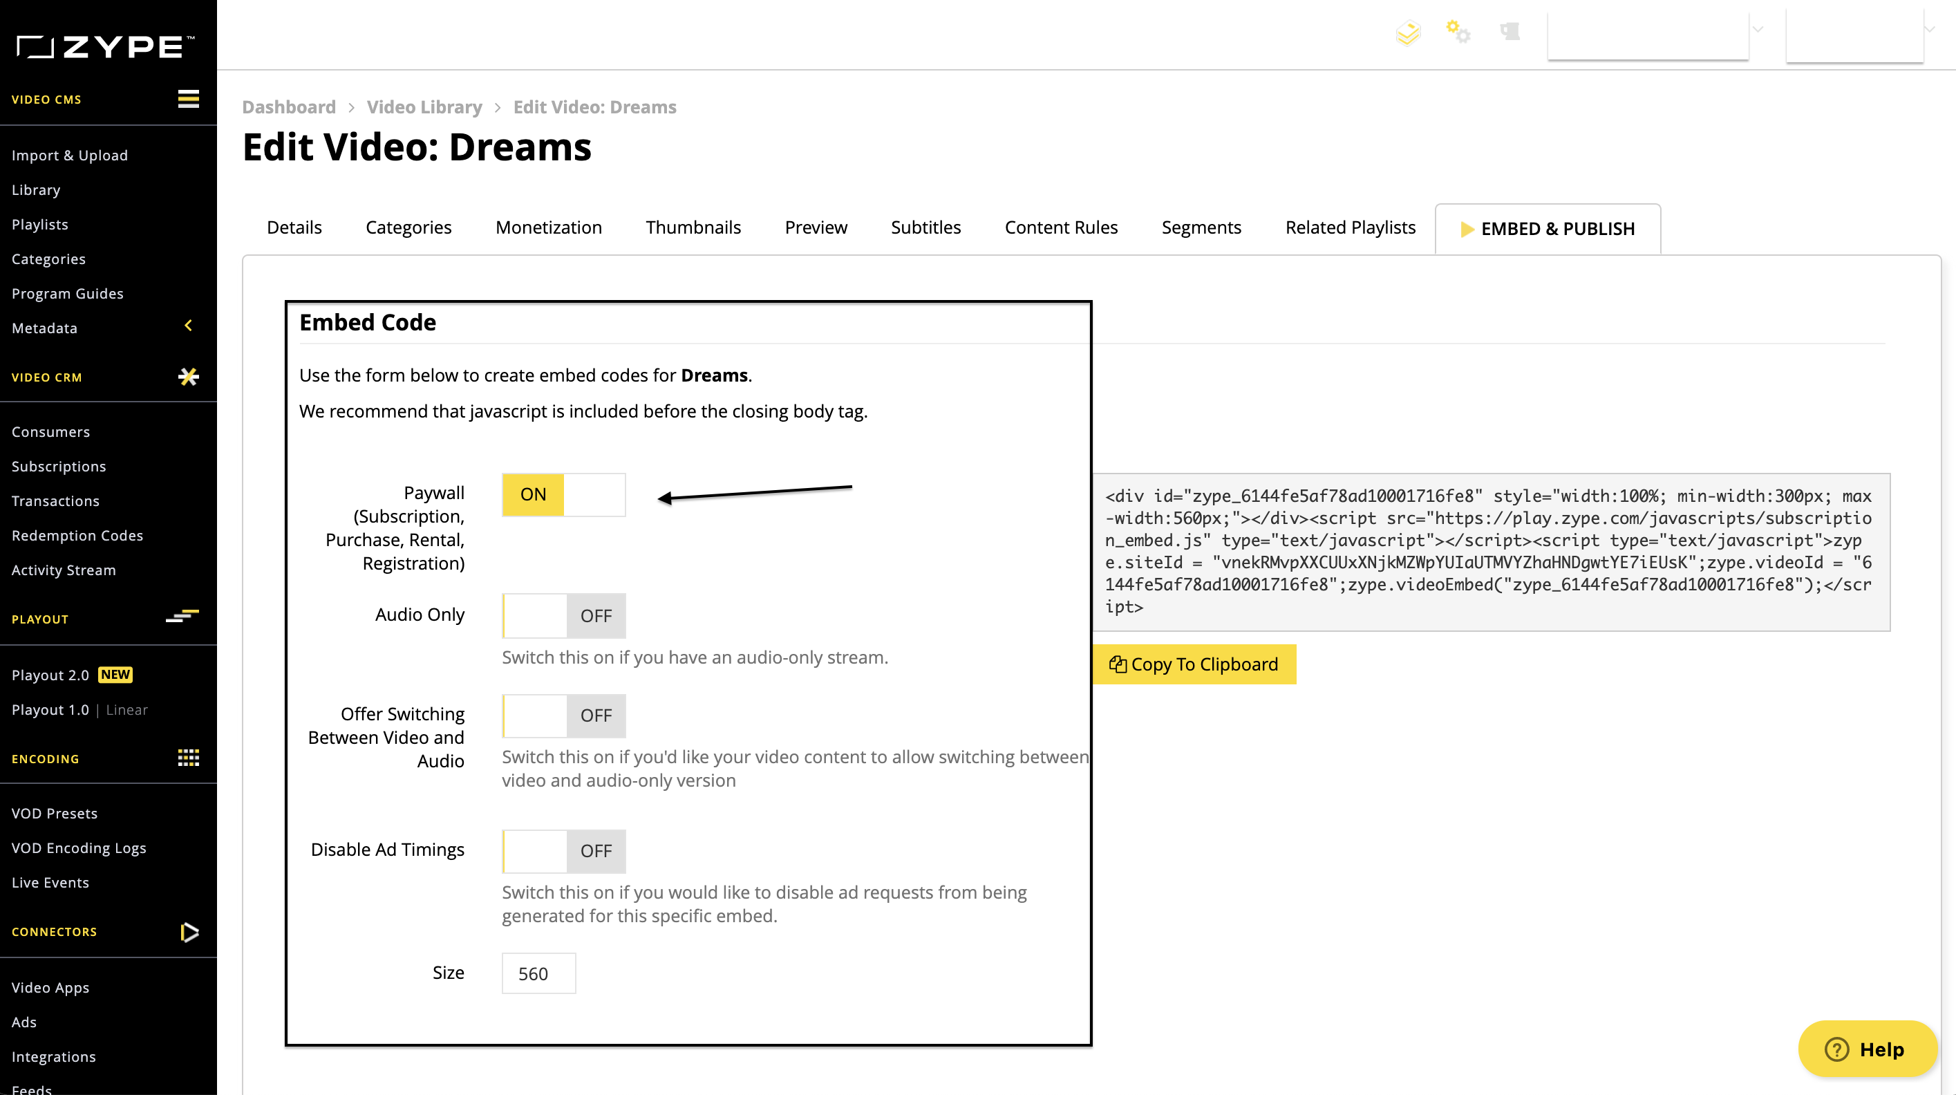Switch to the Categories tab
This screenshot has height=1095, width=1956.
pyautogui.click(x=408, y=228)
